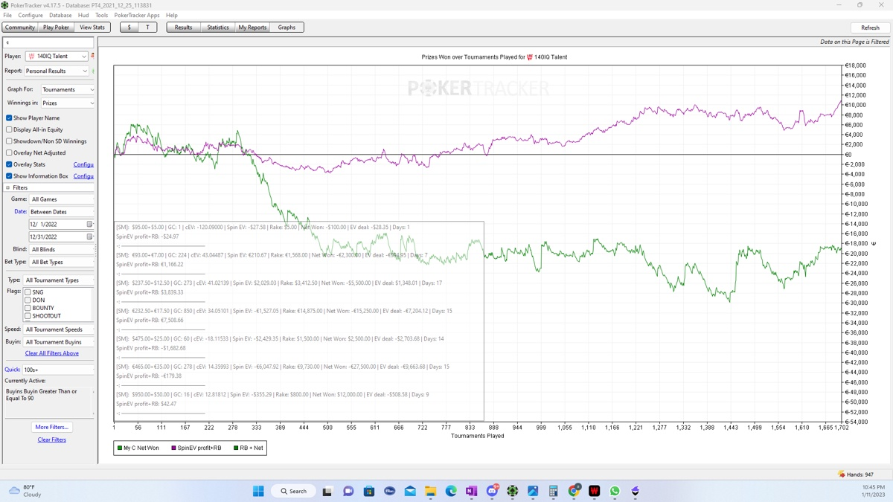Uncheck Show Player Name
Viewport: 893px width, 502px height.
point(9,118)
